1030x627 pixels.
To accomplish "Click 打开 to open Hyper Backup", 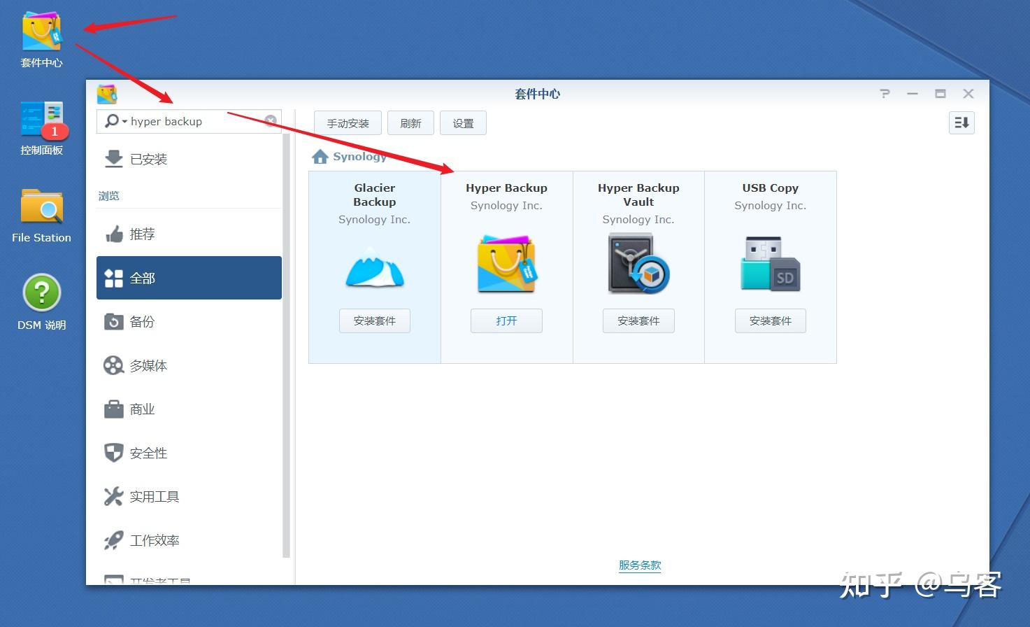I will (506, 320).
